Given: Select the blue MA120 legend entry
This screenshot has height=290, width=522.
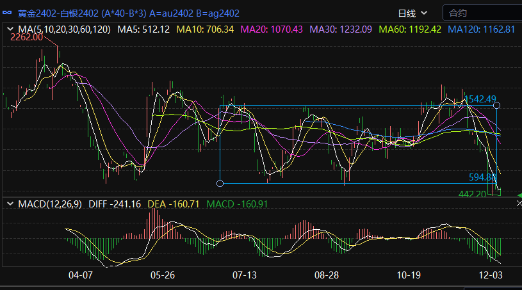Looking at the screenshot, I should (481, 29).
